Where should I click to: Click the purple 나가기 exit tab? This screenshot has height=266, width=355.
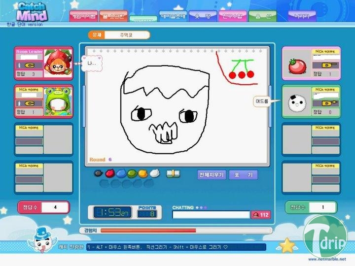tap(302, 16)
